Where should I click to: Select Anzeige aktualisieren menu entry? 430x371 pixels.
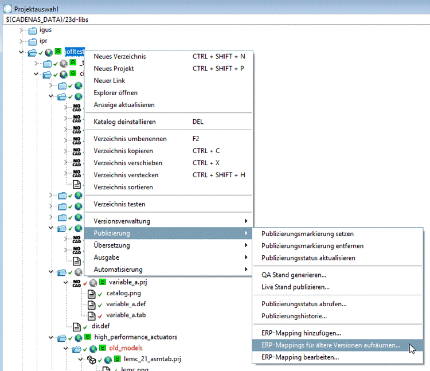click(x=169, y=105)
